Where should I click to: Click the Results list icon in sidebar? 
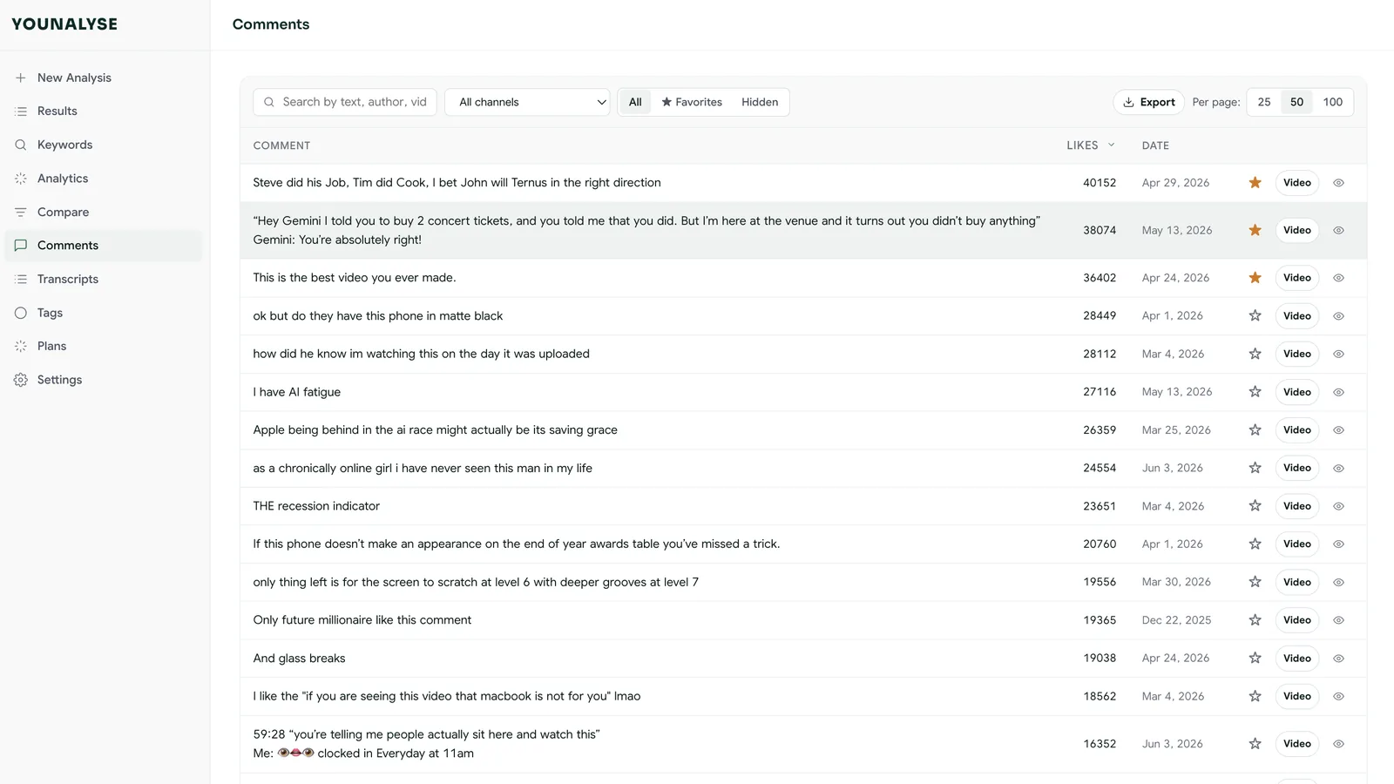click(x=21, y=112)
